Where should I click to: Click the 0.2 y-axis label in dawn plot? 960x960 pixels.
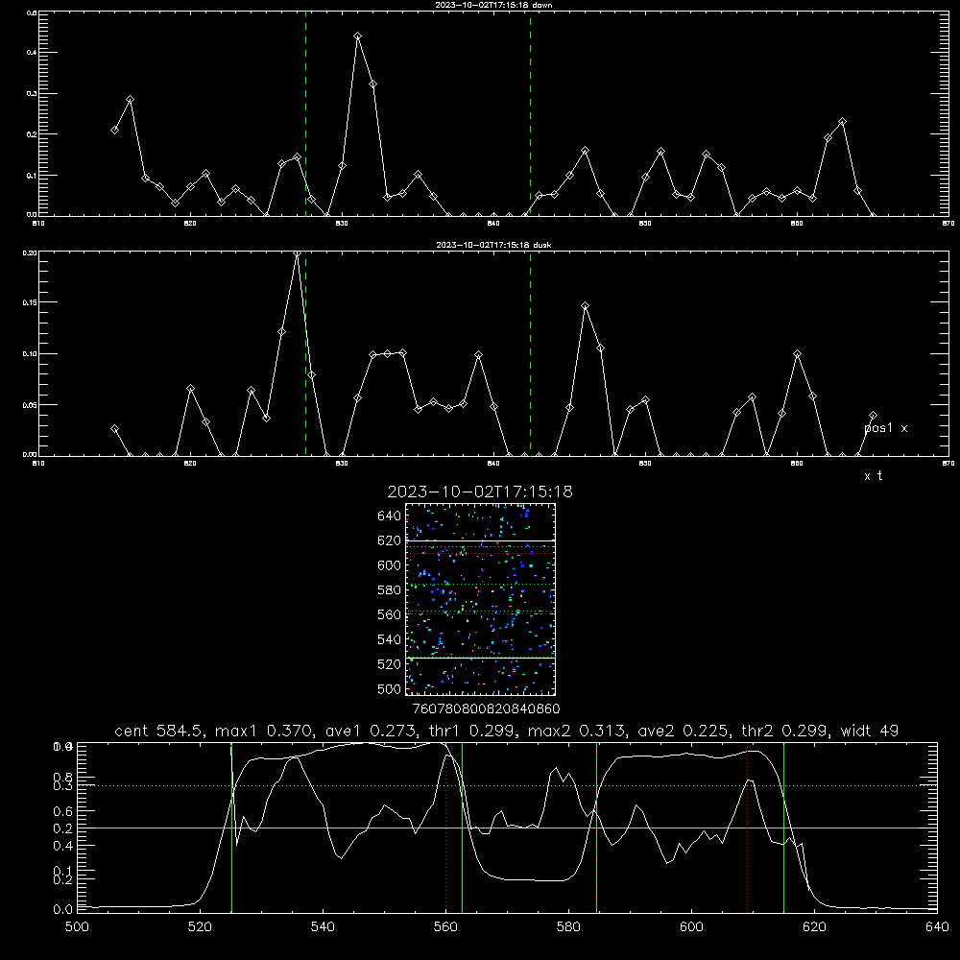pos(32,134)
